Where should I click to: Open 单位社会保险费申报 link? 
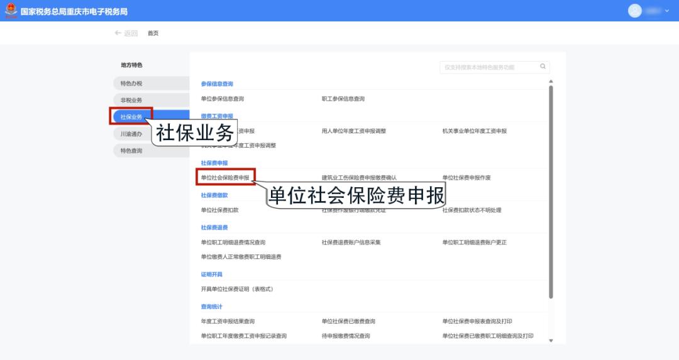click(x=225, y=178)
